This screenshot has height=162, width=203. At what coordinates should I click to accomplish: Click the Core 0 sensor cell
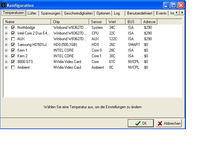coord(97,50)
